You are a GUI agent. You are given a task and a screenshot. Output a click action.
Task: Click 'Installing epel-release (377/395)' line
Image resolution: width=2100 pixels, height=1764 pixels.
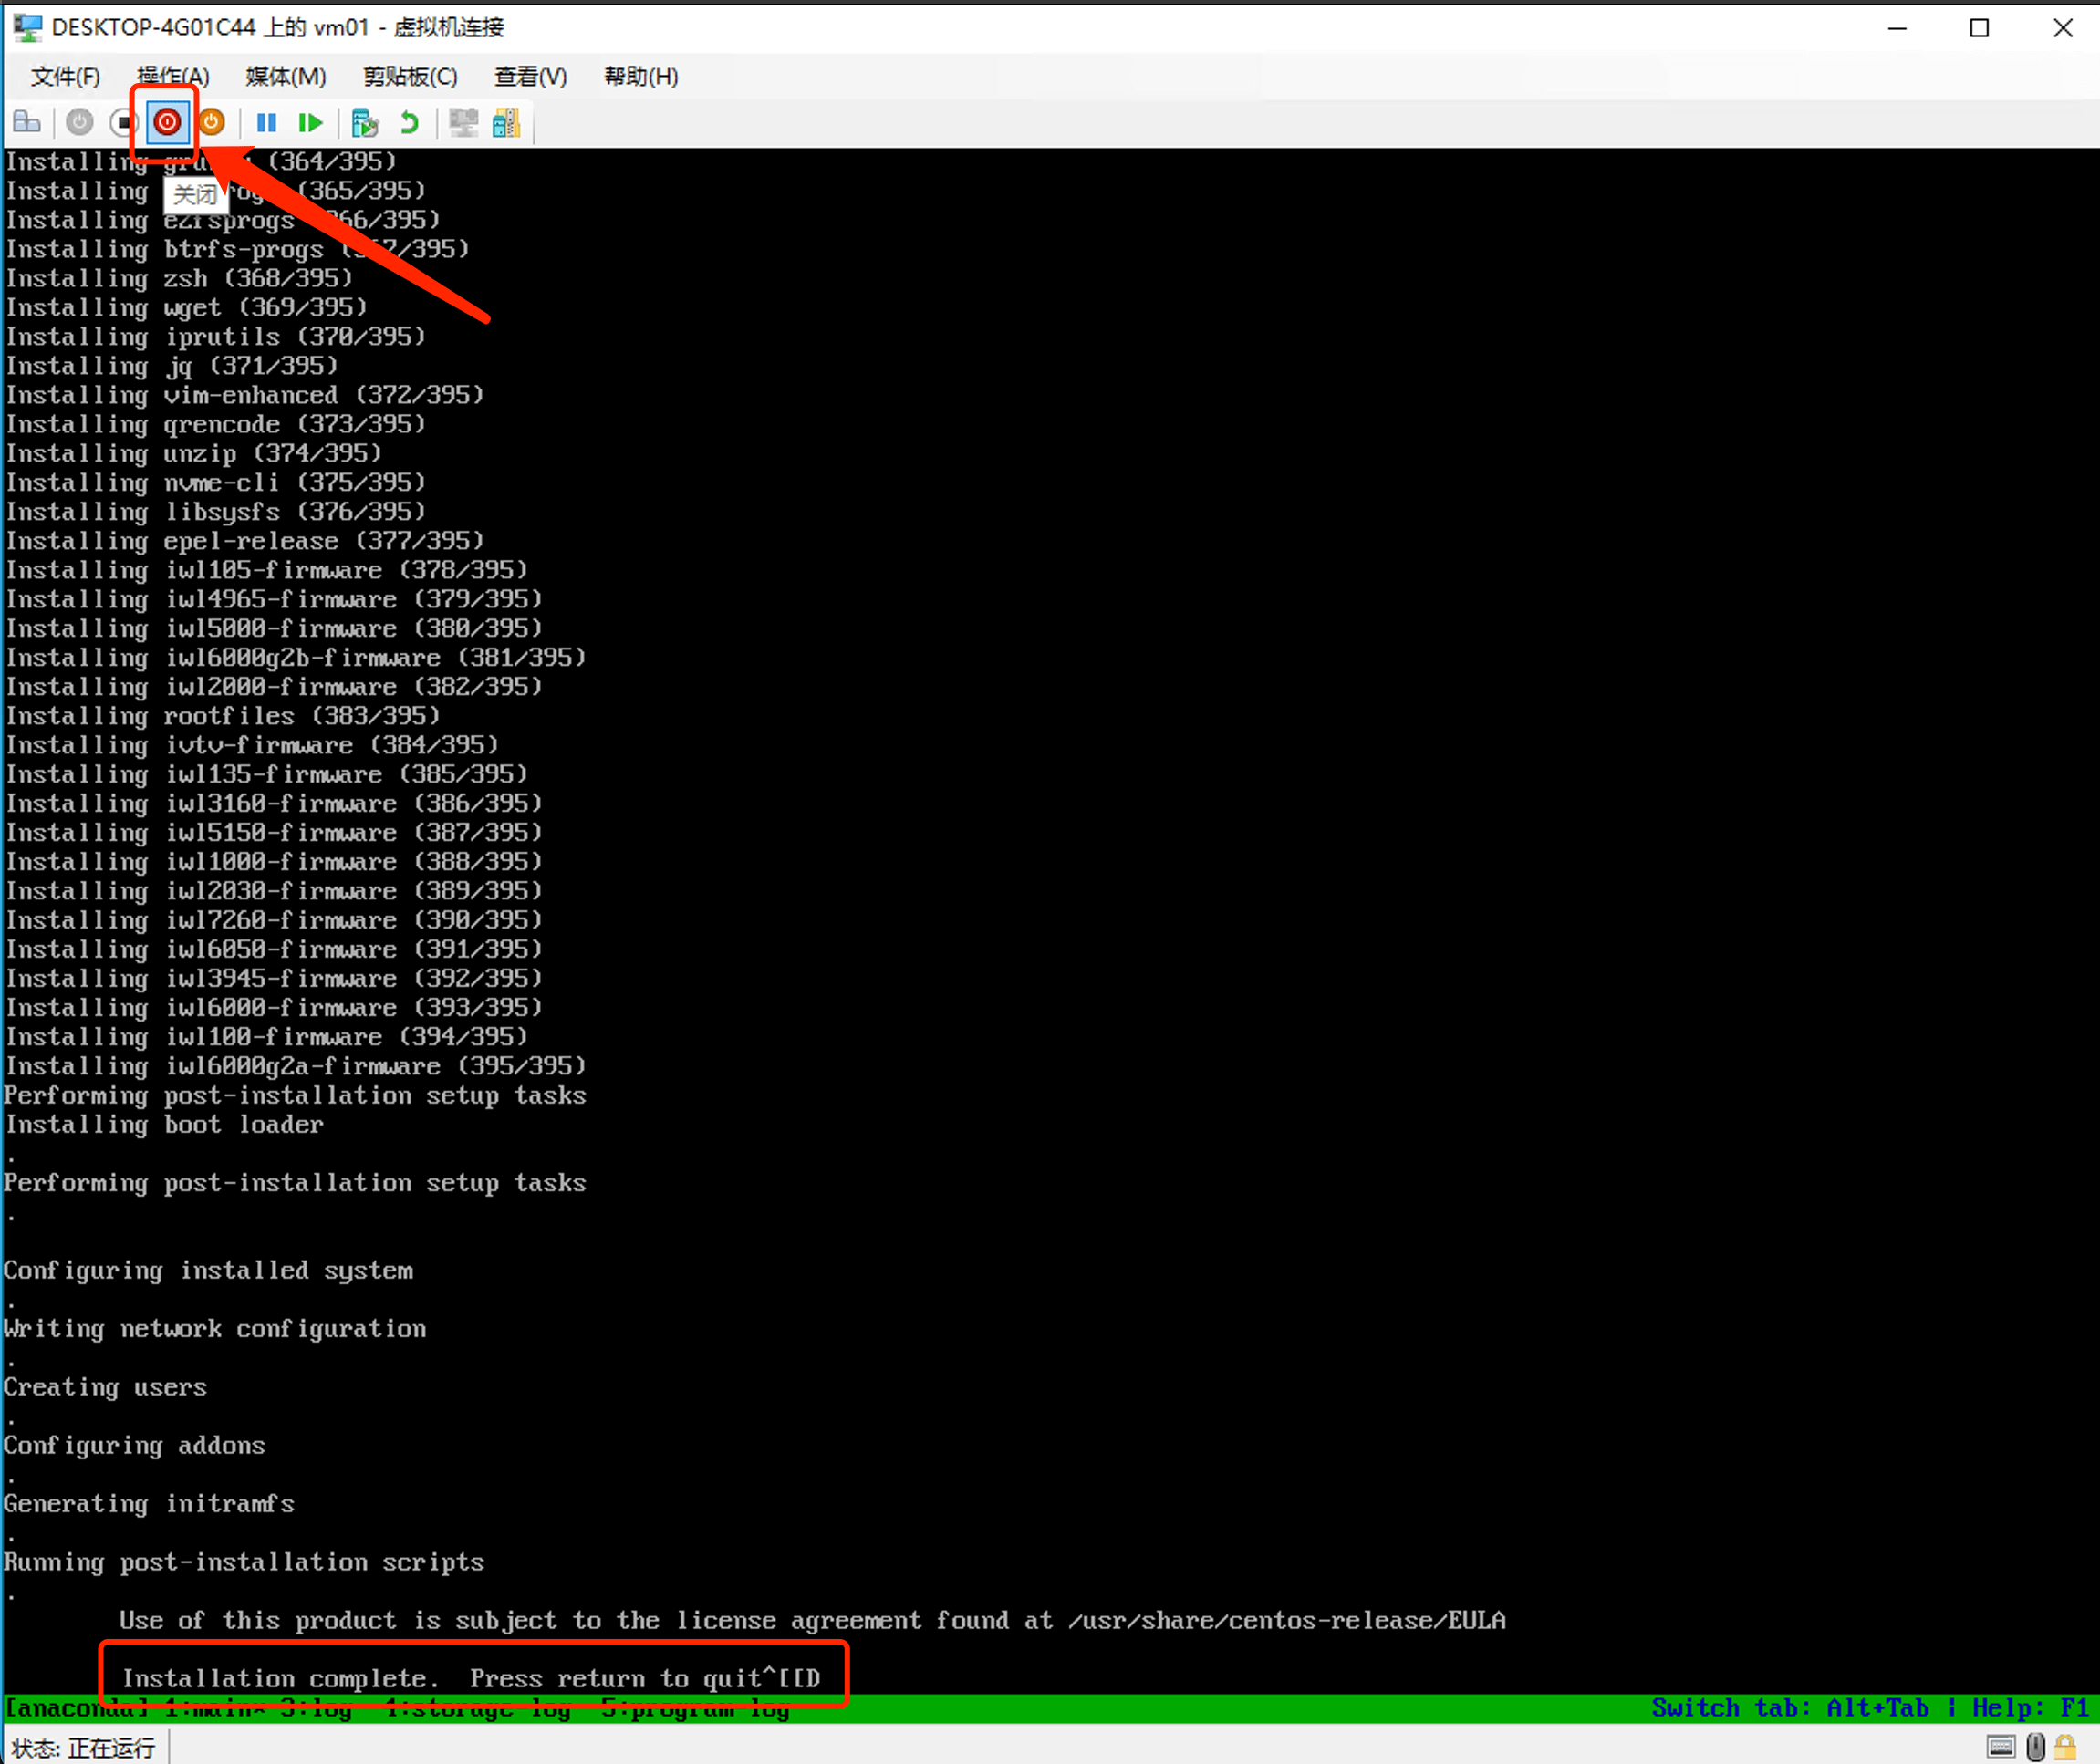[x=244, y=540]
